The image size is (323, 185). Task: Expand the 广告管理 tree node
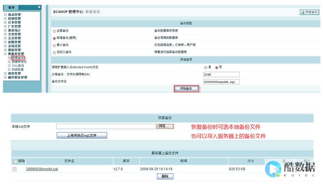tap(5, 26)
